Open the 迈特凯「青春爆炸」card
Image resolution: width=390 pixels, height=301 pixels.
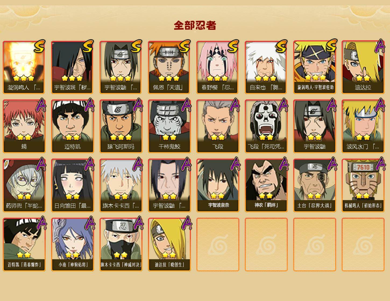(24, 245)
